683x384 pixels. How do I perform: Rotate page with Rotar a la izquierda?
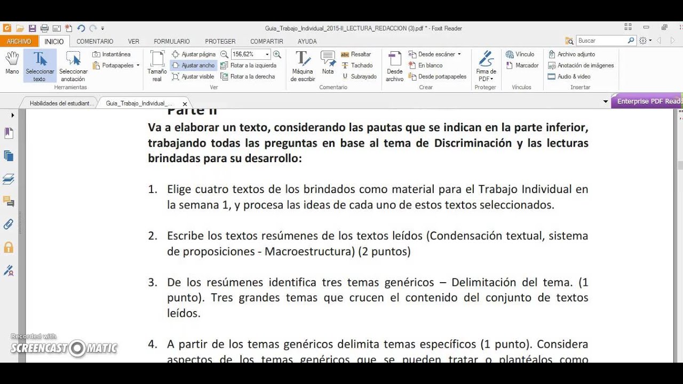click(248, 65)
